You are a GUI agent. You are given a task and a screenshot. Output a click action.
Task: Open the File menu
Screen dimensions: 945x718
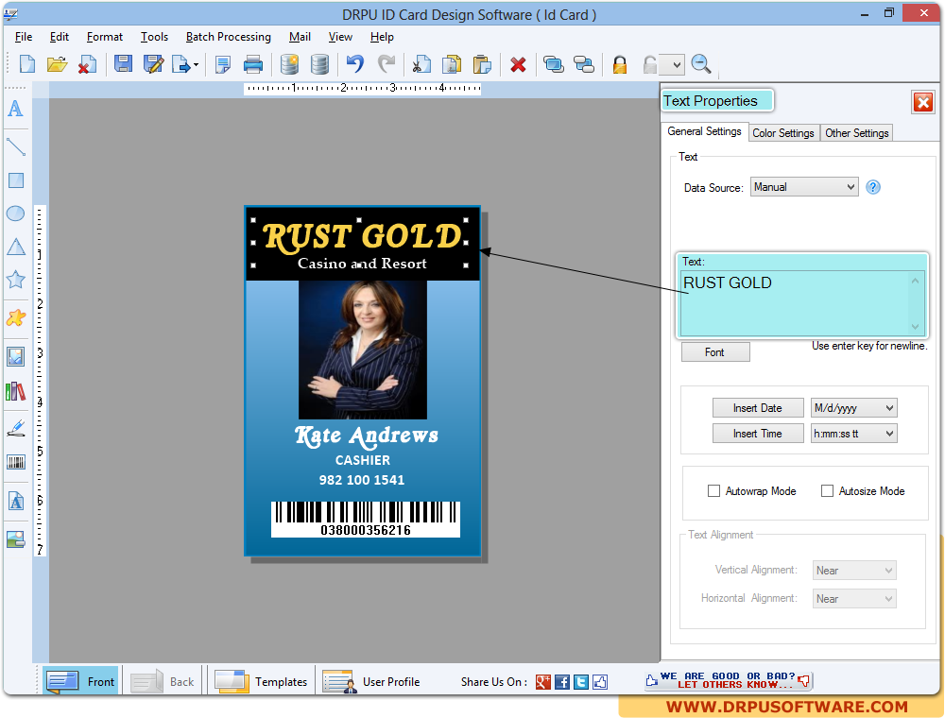(24, 37)
